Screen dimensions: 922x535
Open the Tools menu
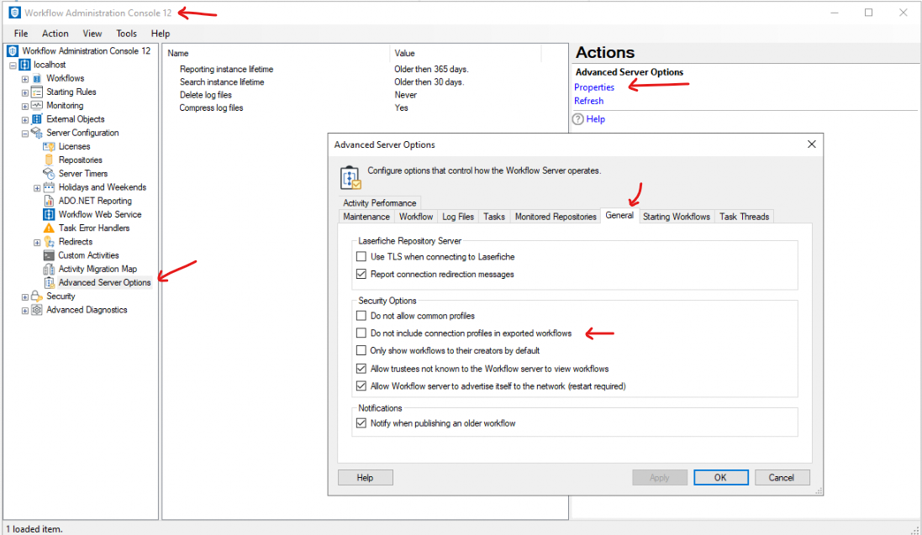tap(126, 34)
